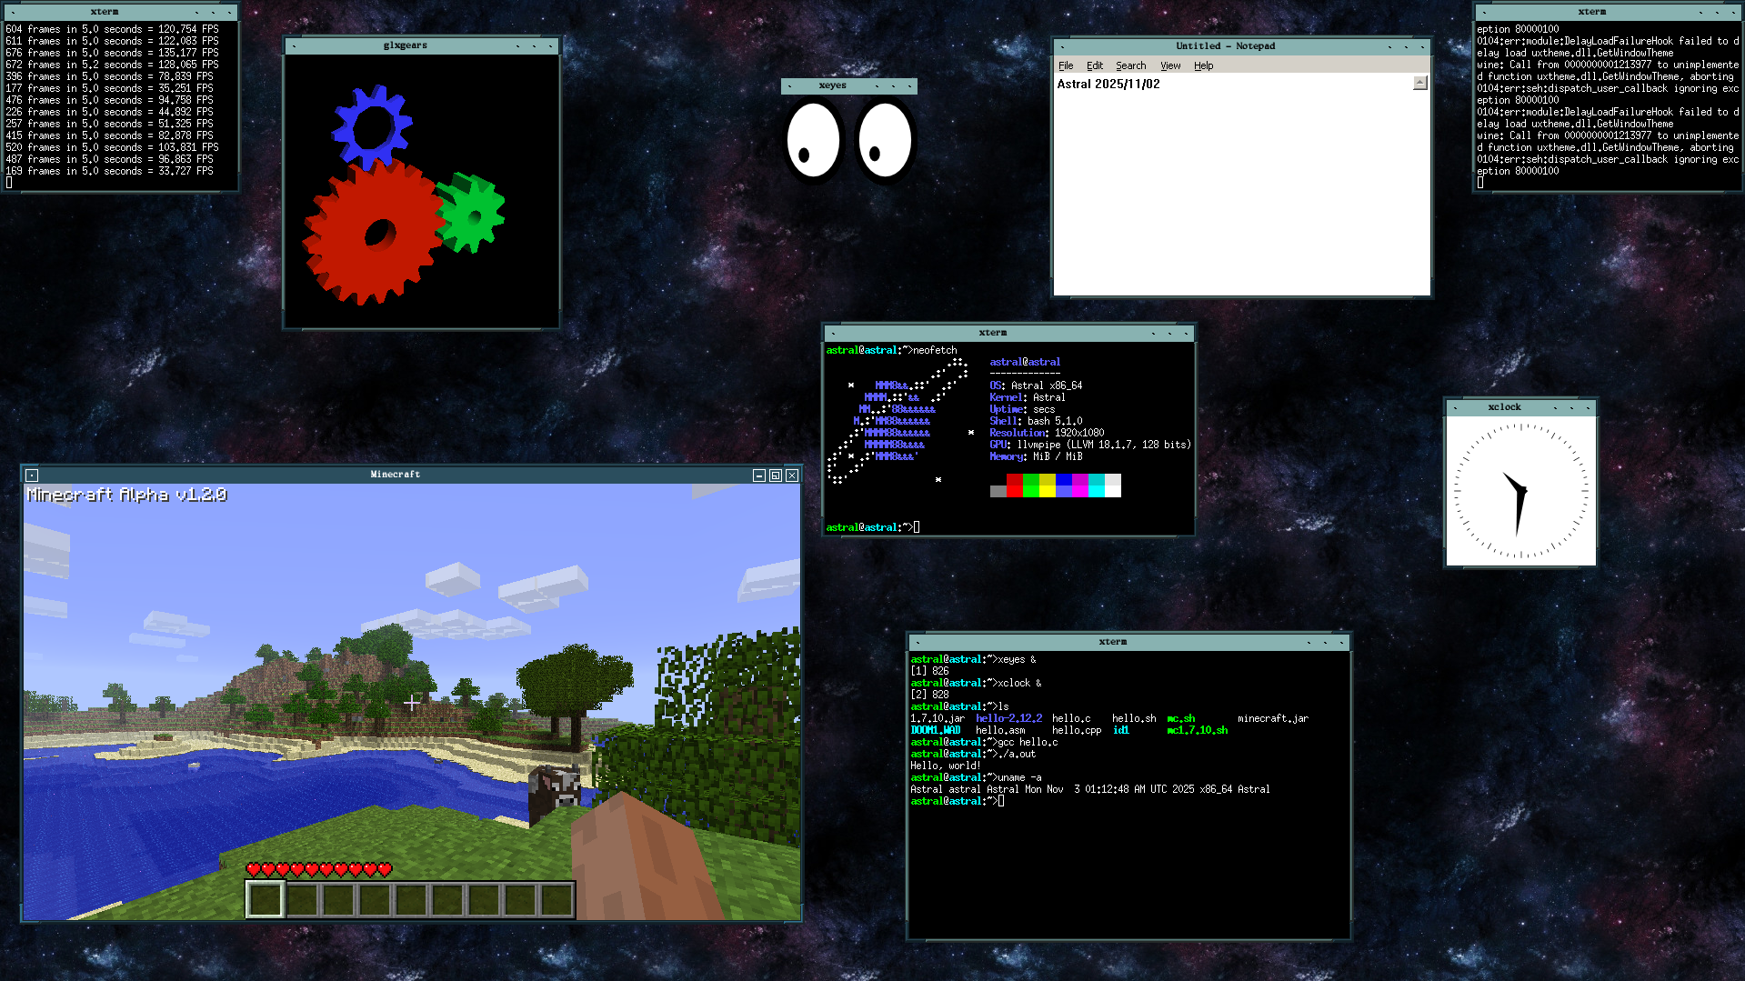Viewport: 1745px width, 981px height.
Task: Click the cow in the Minecraft world
Action: 556,787
